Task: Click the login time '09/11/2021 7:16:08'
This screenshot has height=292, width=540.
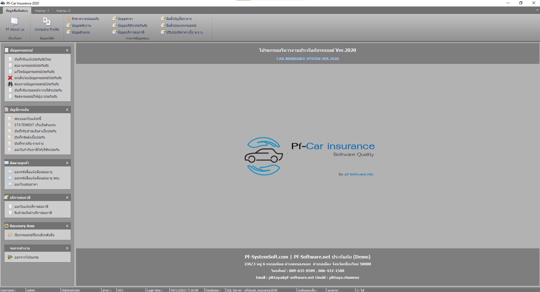Action: click(186, 290)
